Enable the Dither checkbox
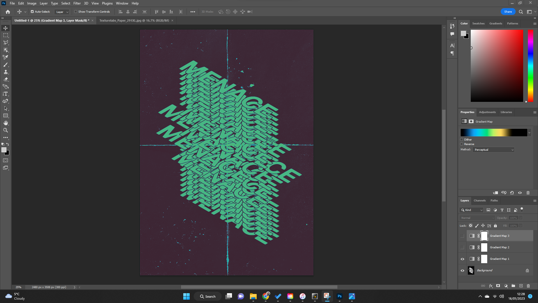Viewport: 538px width, 303px height. click(x=462, y=139)
